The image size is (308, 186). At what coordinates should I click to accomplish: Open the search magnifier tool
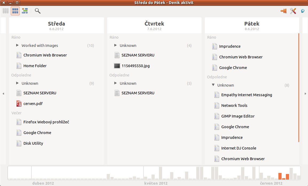tap(38, 11)
